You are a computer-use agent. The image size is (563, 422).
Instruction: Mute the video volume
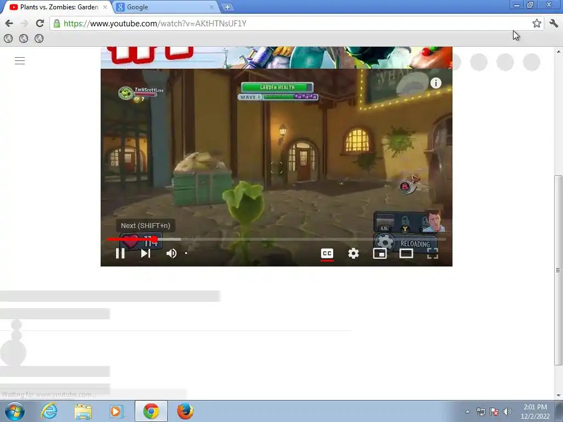pos(172,253)
